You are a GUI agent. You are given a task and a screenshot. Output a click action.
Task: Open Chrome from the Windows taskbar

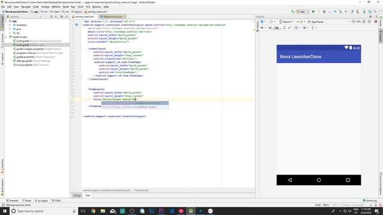[x=93, y=211]
